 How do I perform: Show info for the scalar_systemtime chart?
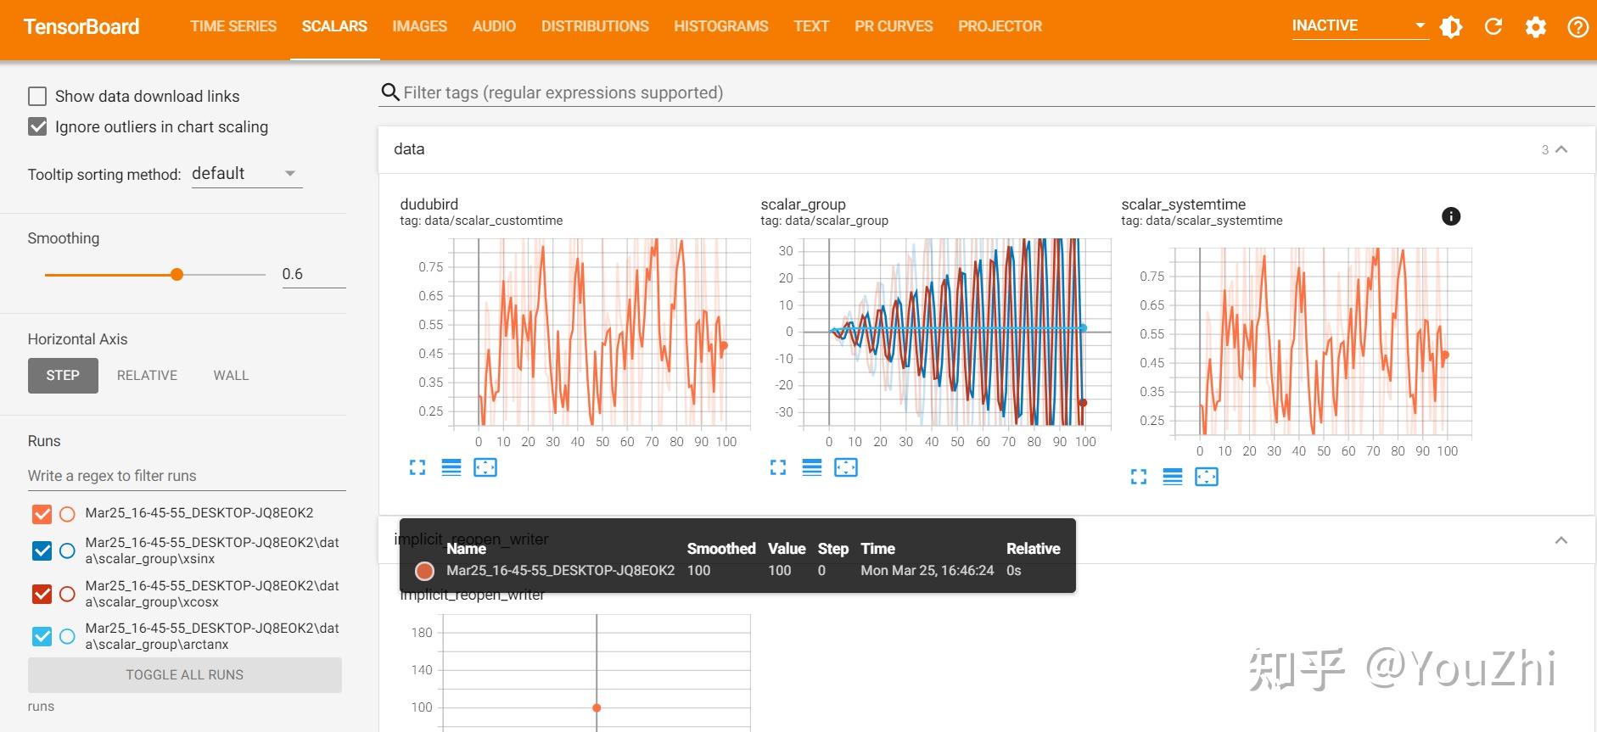[x=1451, y=216]
